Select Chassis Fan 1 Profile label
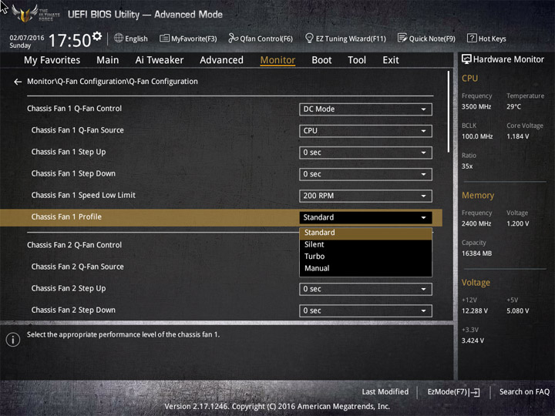The width and height of the screenshot is (555, 416). coord(66,216)
